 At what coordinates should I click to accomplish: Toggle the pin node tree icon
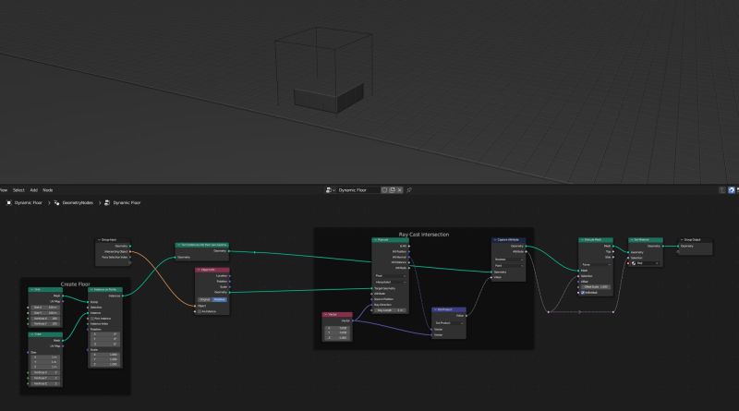point(409,190)
